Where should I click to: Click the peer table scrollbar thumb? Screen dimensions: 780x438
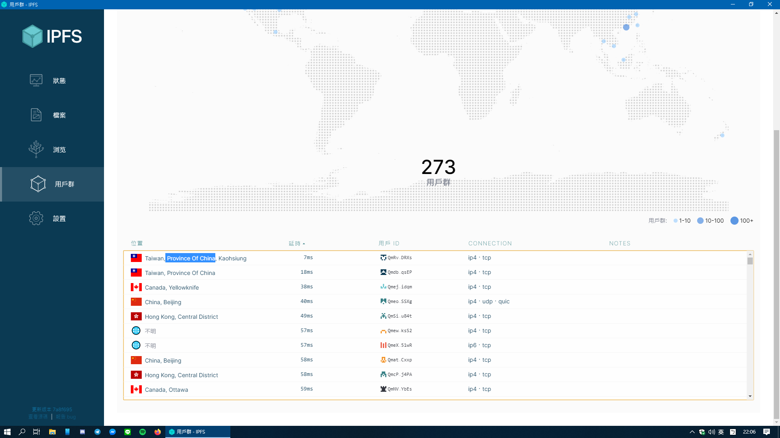[x=750, y=261]
